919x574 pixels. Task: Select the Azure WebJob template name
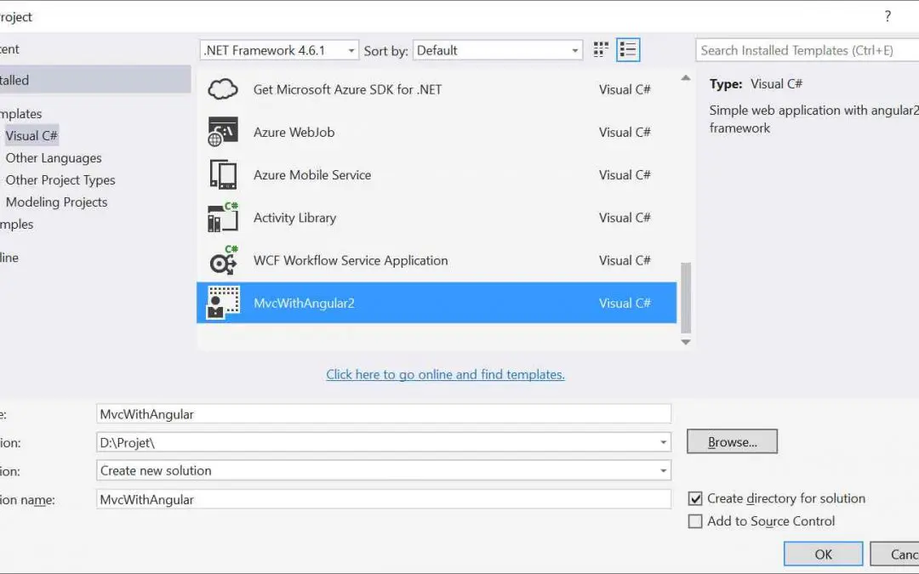[294, 133]
